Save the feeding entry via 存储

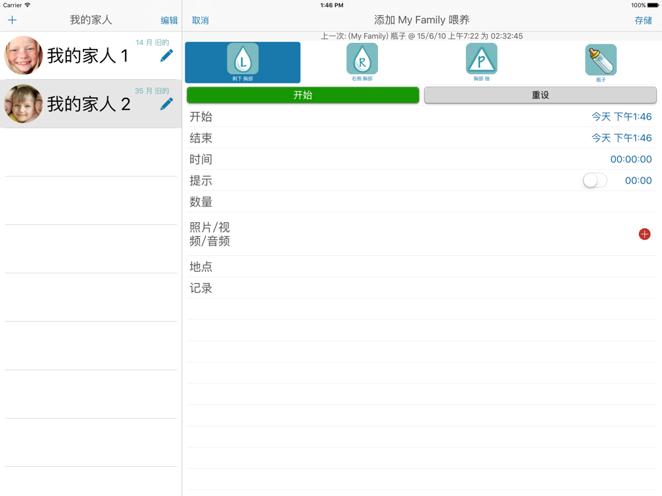(x=643, y=21)
